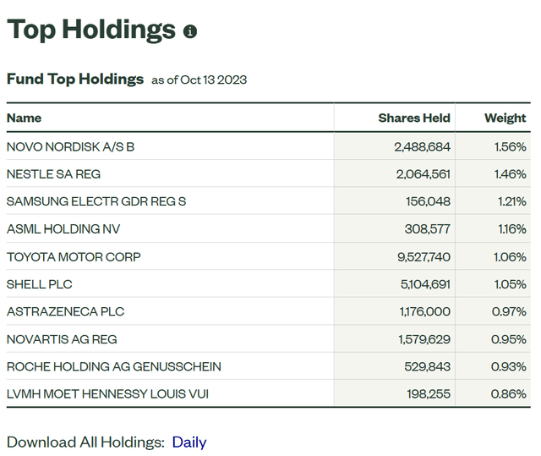Open the Daily holdings download link

pos(189,442)
